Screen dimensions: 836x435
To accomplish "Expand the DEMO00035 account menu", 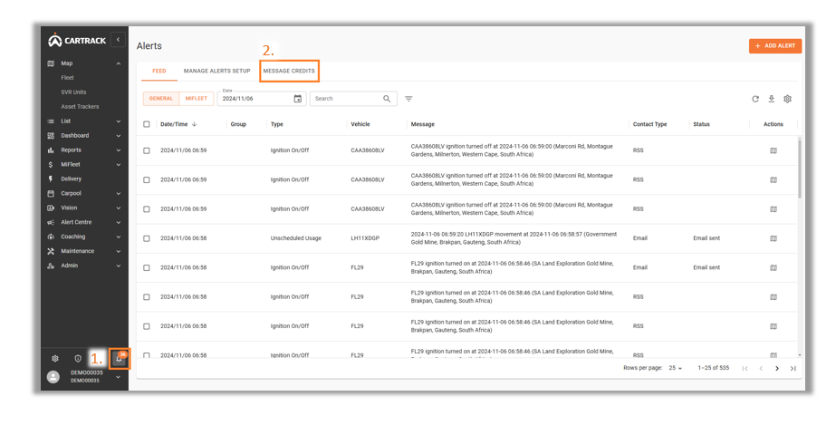I will coord(119,377).
